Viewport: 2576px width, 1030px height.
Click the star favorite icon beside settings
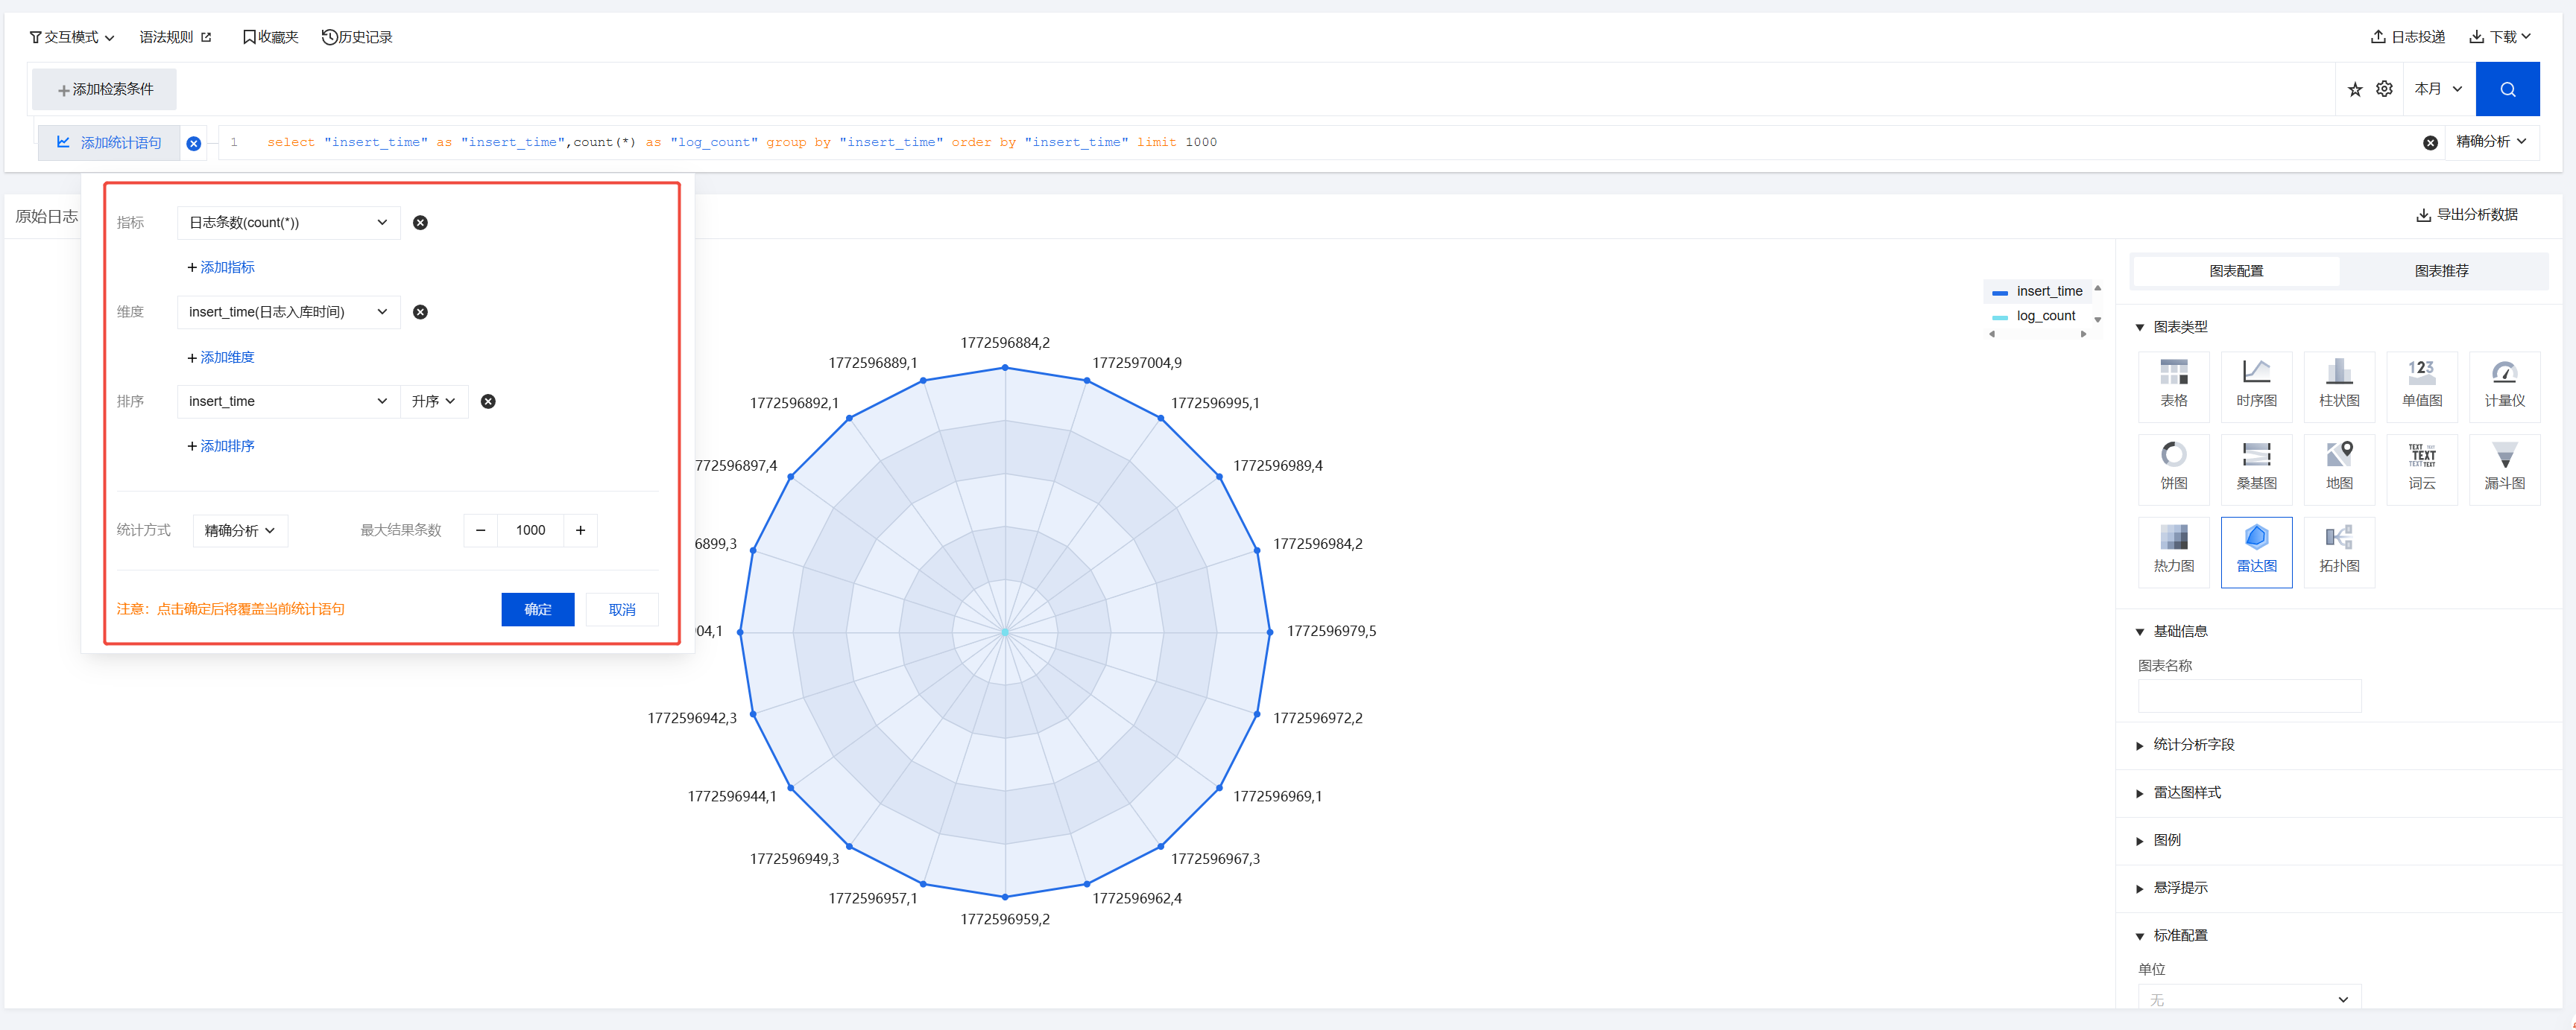(2354, 90)
